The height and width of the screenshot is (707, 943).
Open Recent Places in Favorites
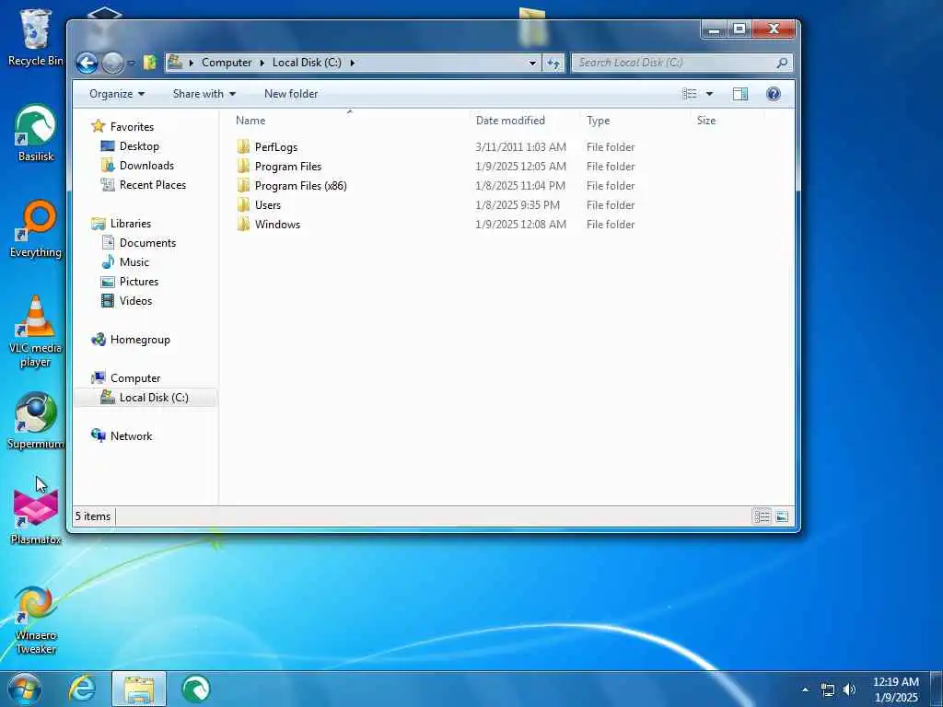click(x=152, y=184)
